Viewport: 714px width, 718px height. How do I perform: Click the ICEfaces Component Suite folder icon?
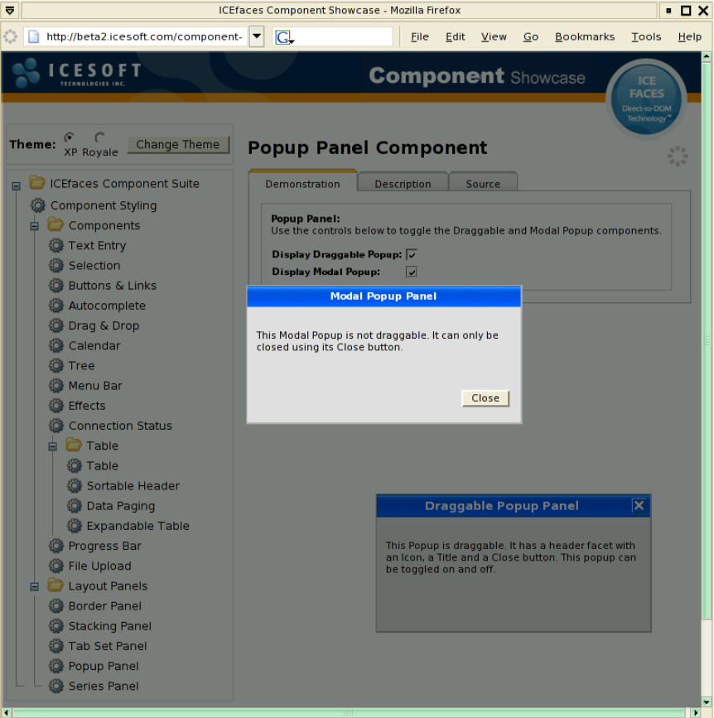36,183
